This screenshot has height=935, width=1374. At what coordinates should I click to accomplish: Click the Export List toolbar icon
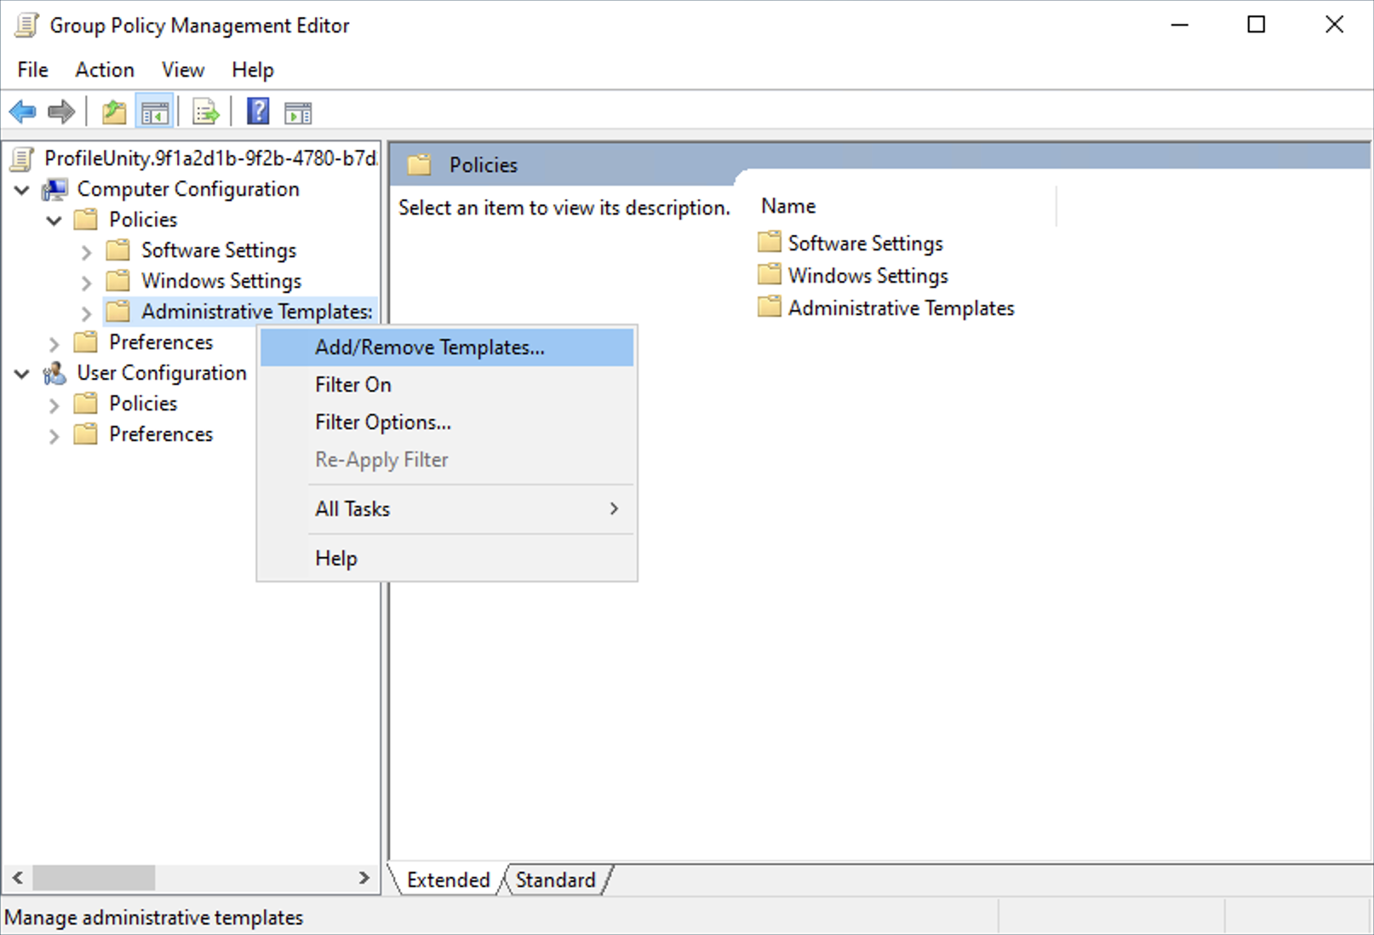click(x=205, y=112)
